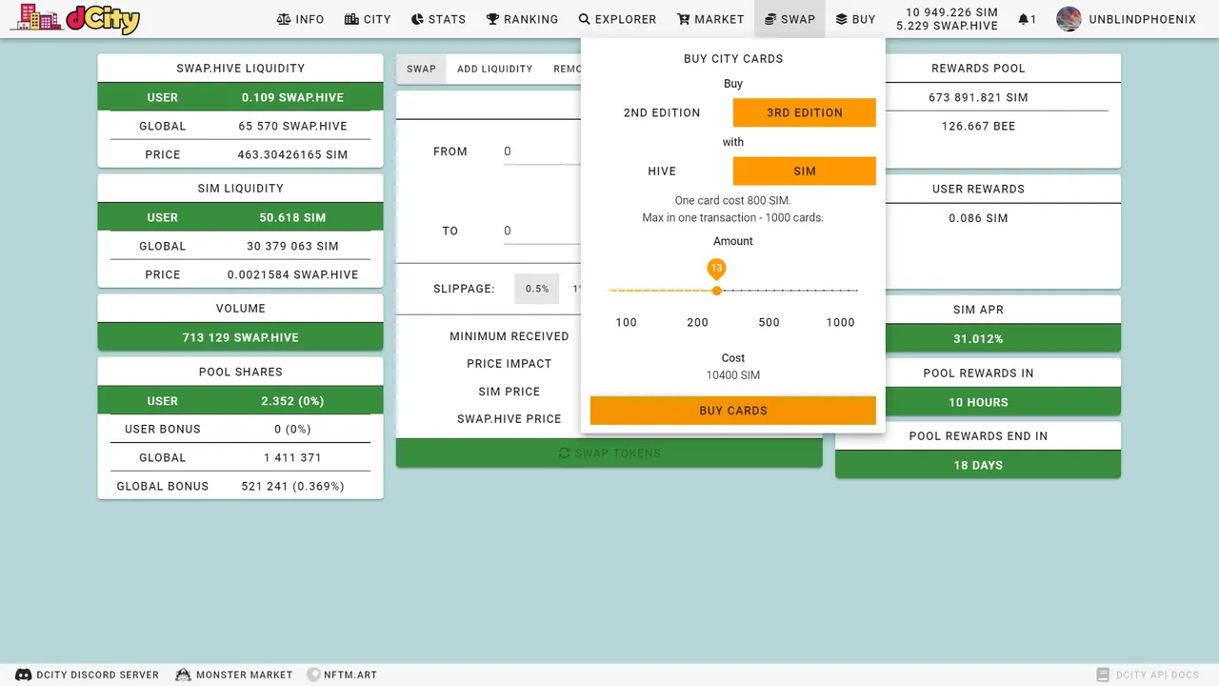Image resolution: width=1219 pixels, height=686 pixels.
Task: Click the price 463.30426165 SIM
Action: (292, 154)
